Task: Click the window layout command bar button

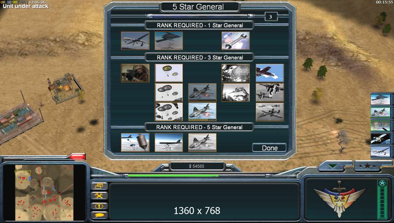Action: 99,186
